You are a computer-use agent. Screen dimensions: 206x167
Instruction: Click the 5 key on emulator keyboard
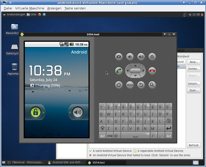[132, 106]
